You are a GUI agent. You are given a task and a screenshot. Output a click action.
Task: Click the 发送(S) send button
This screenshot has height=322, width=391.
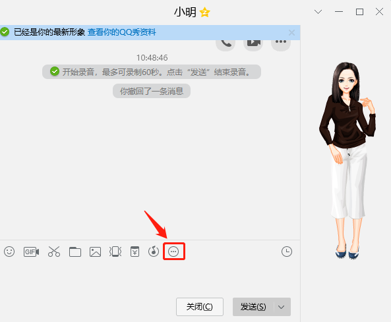point(253,307)
